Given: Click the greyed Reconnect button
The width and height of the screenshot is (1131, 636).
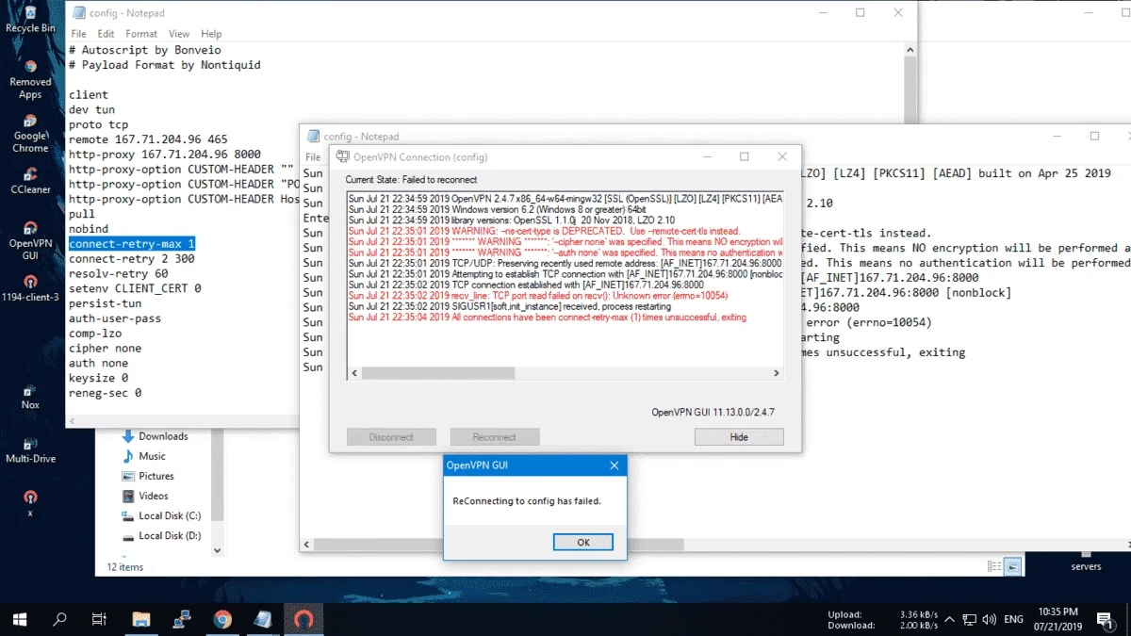Looking at the screenshot, I should click(495, 437).
